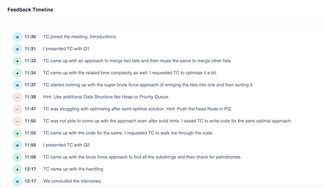Viewport: 324px width, 188px height.
Task: Click the 11:47 timestamp marker
Action: pyautogui.click(x=30, y=109)
